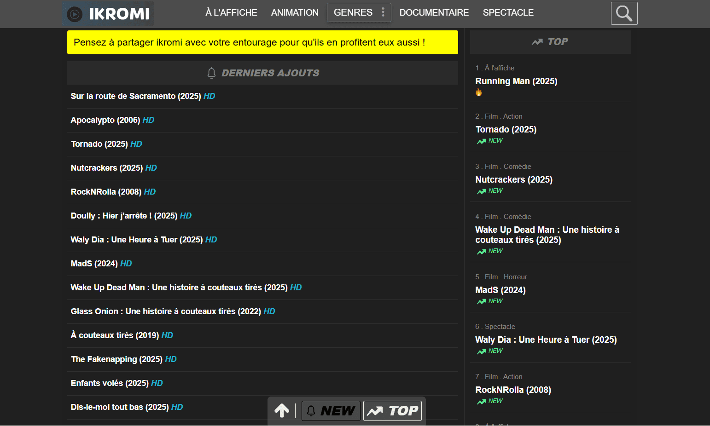Click the IKROMI logo
Screen dimensions: 710x426
(x=108, y=14)
